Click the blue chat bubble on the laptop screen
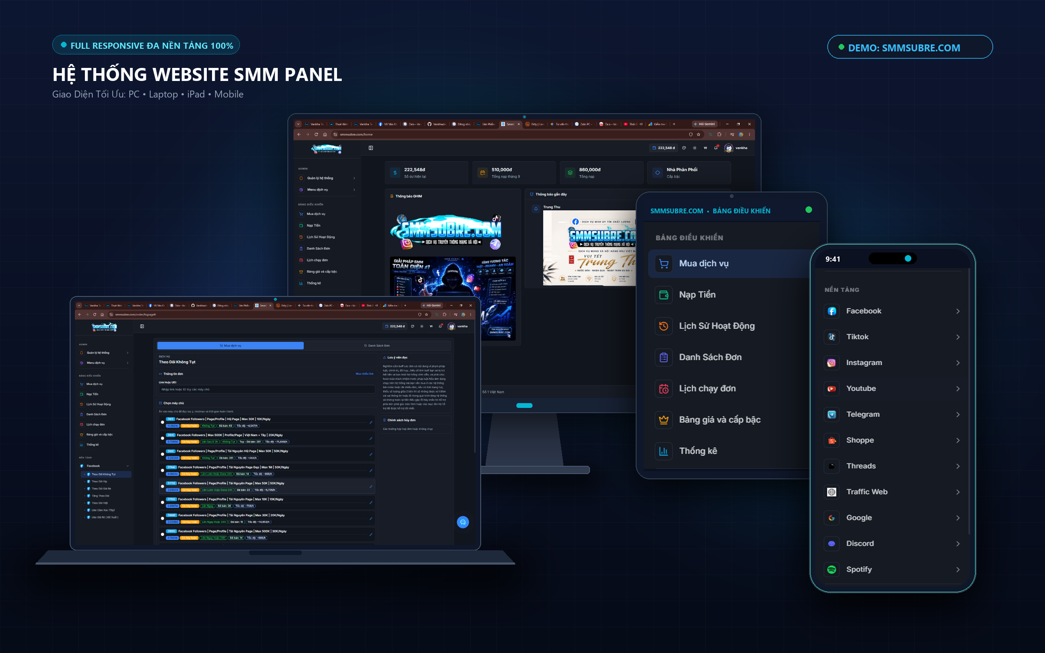The width and height of the screenshot is (1045, 653). click(463, 522)
